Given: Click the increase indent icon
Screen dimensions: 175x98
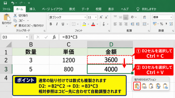Looking at the screenshot, I should coord(138,24).
